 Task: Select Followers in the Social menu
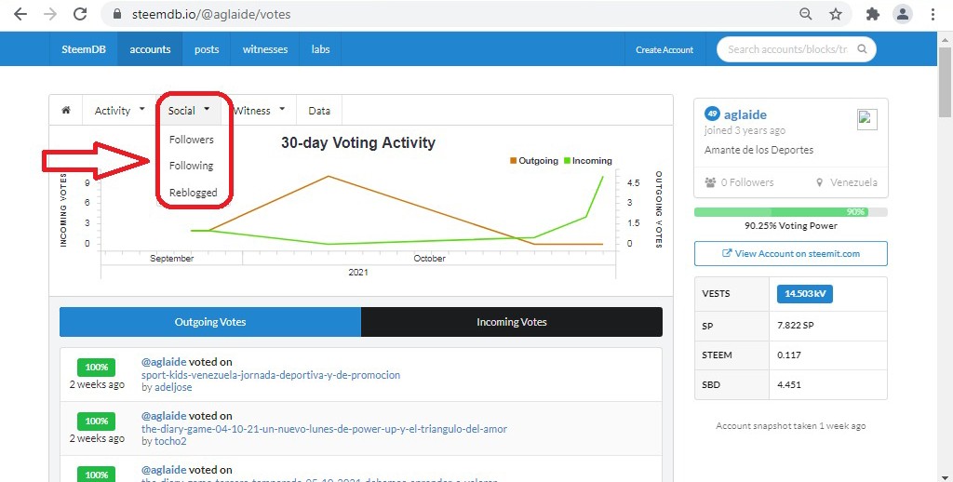point(192,140)
